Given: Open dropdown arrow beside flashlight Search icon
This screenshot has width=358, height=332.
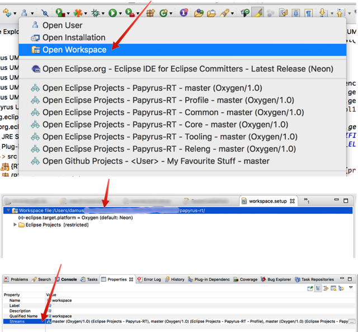Looking at the screenshot, I should (232, 13).
